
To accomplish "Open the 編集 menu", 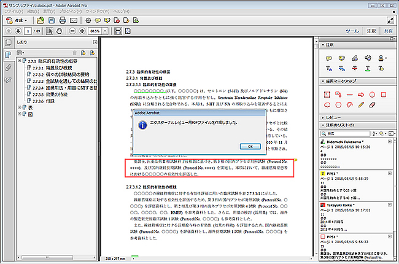I will (x=33, y=12).
